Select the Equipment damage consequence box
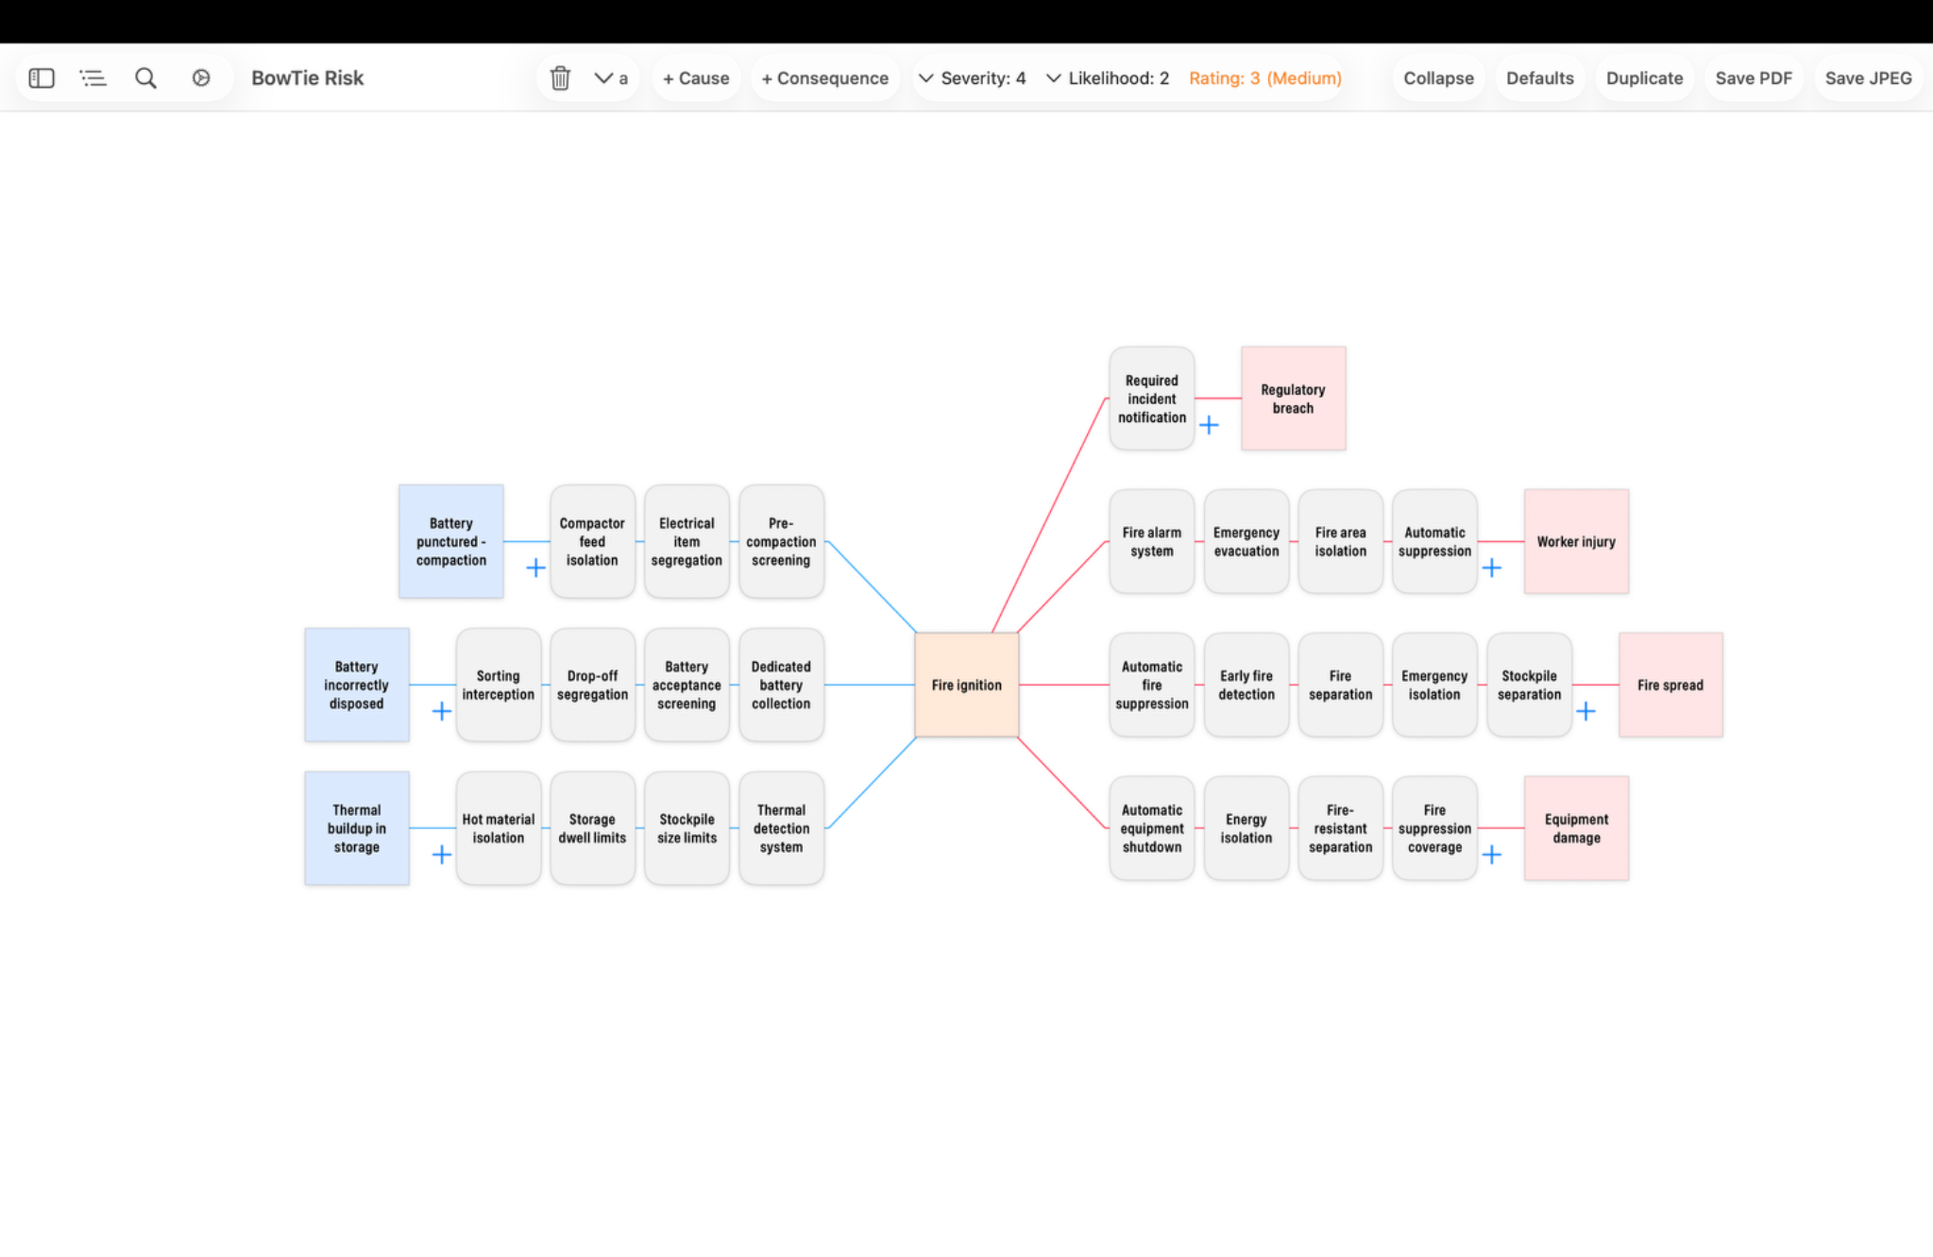Screen dimensions: 1933x1257 coord(1576,828)
